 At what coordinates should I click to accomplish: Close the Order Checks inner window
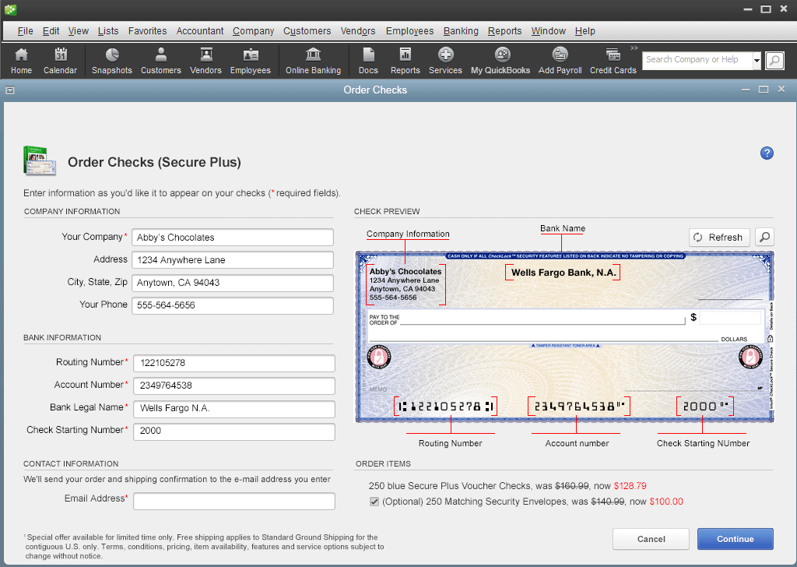coord(781,90)
